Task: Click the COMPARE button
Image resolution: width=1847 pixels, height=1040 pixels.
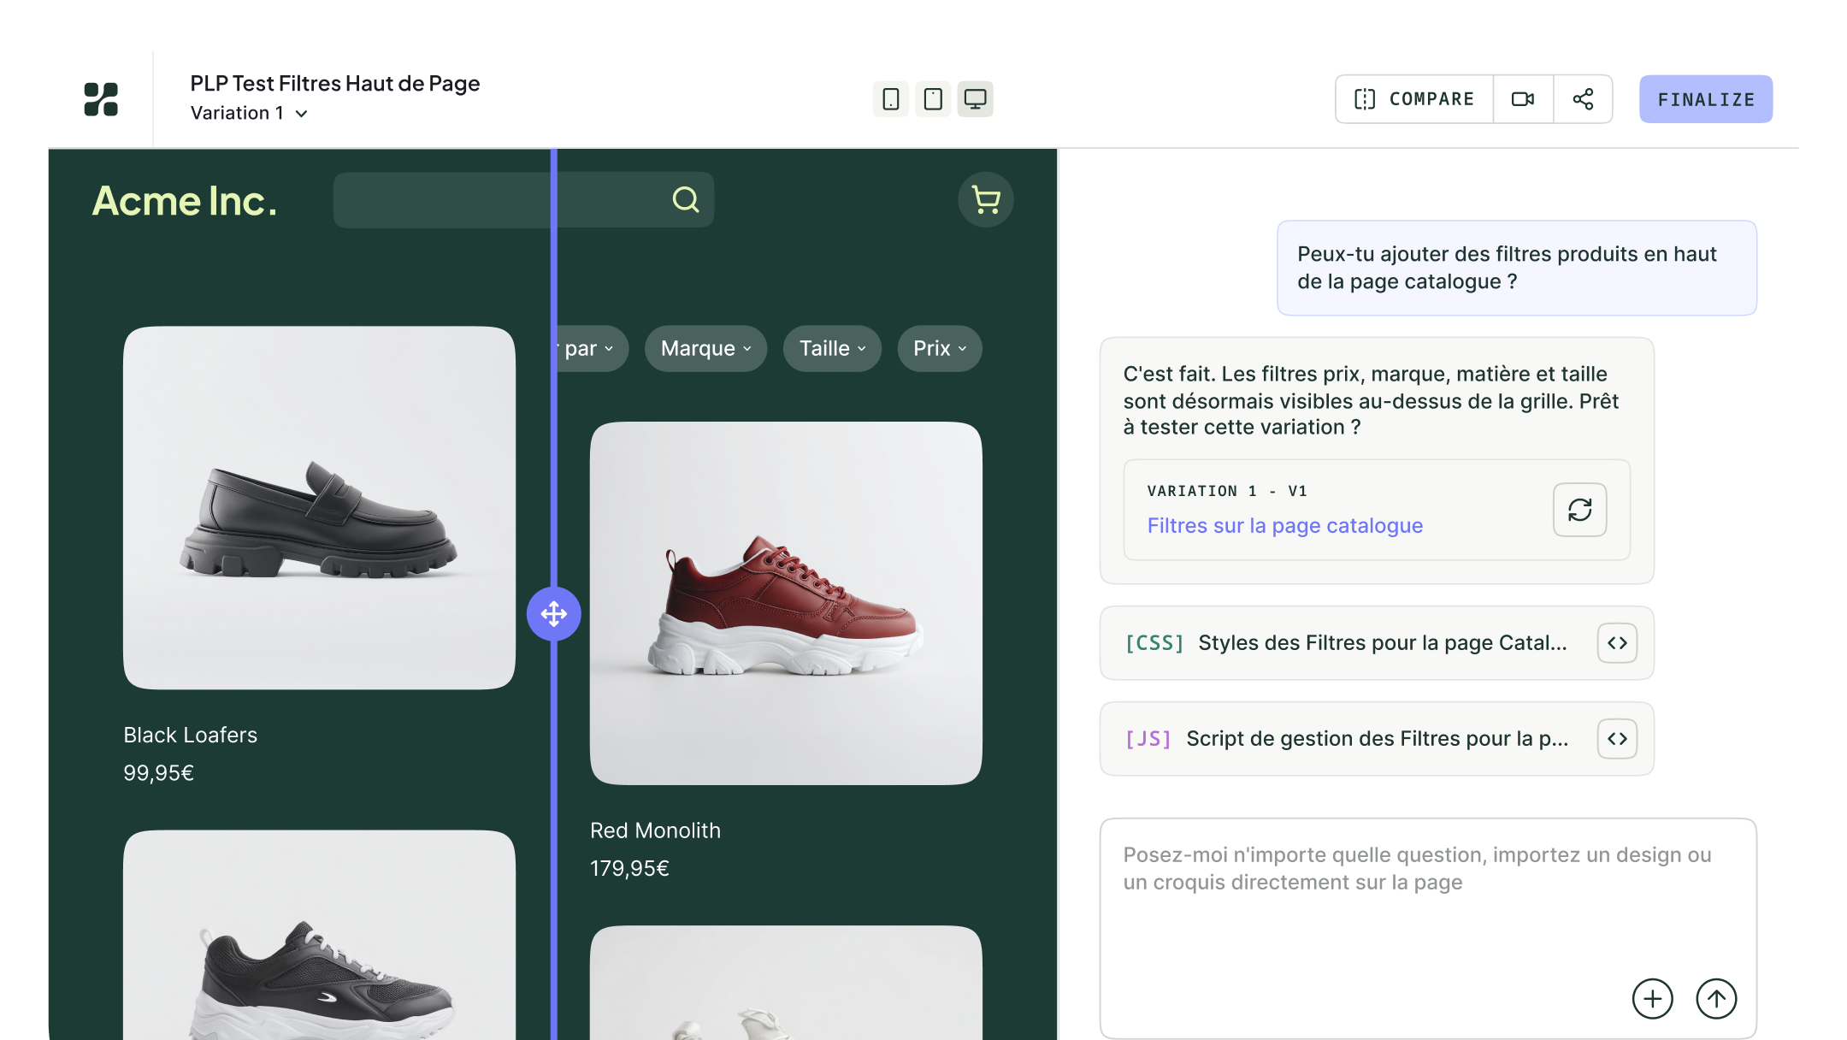Action: pos(1415,99)
